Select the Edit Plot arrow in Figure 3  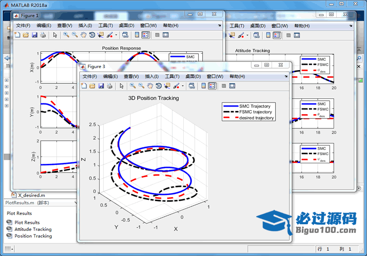click(122, 86)
